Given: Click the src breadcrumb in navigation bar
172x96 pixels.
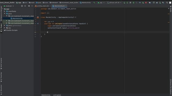Looking at the screenshot, I should point(25,3).
